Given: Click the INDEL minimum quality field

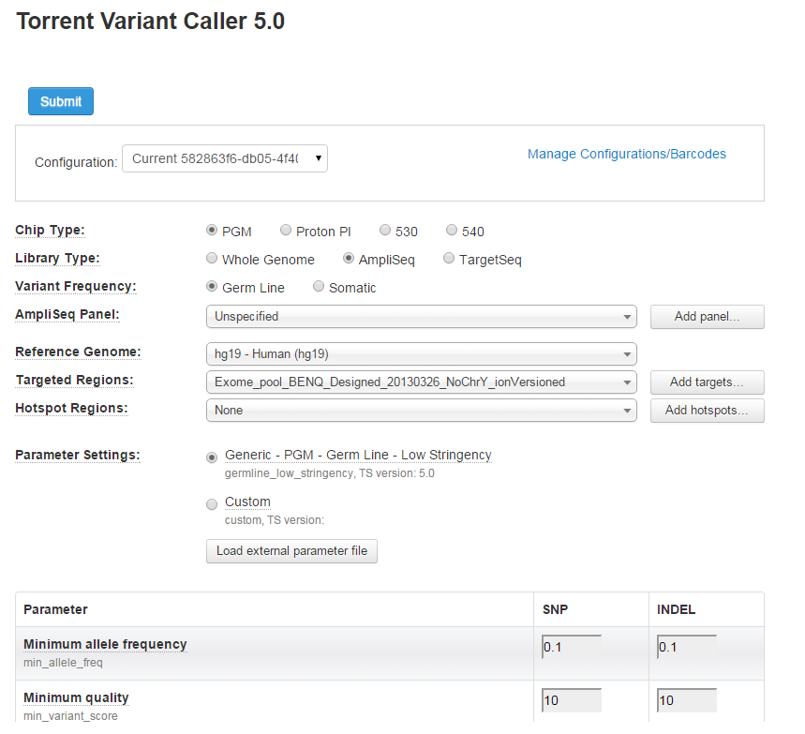Looking at the screenshot, I should point(686,700).
